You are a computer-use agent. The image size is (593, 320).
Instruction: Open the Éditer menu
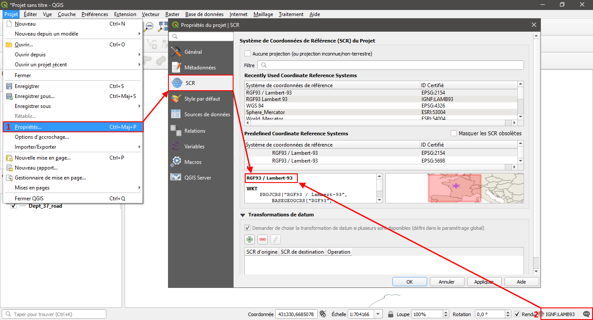click(30, 14)
